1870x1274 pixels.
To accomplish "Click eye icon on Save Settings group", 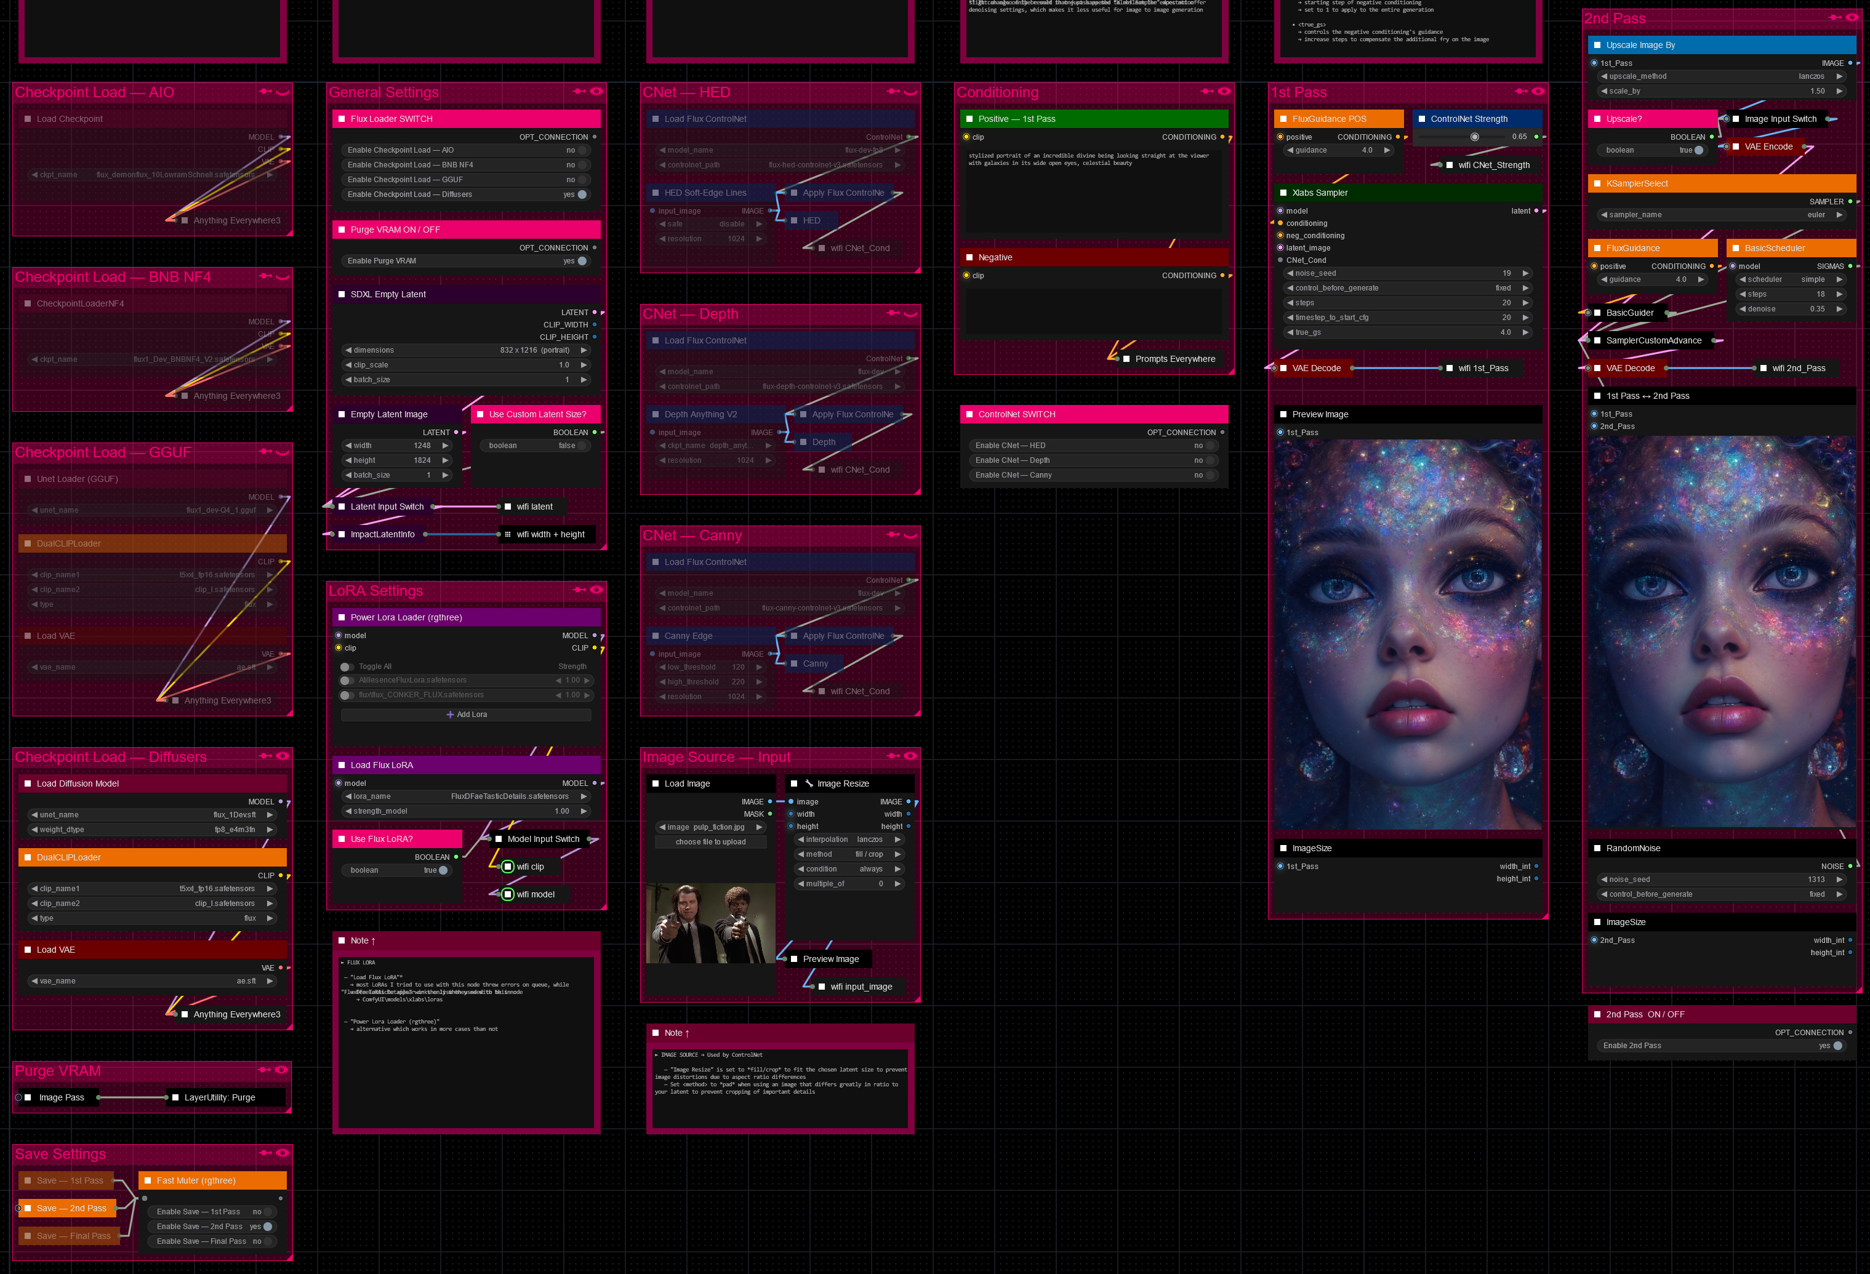I will (x=283, y=1153).
